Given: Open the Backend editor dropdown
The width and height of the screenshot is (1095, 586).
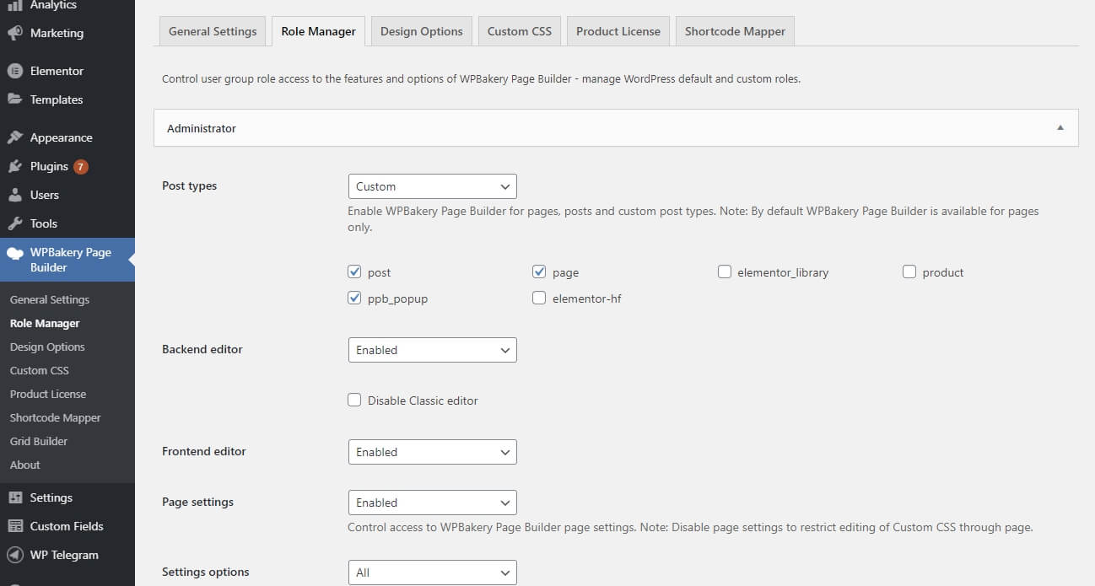Looking at the screenshot, I should [432, 350].
